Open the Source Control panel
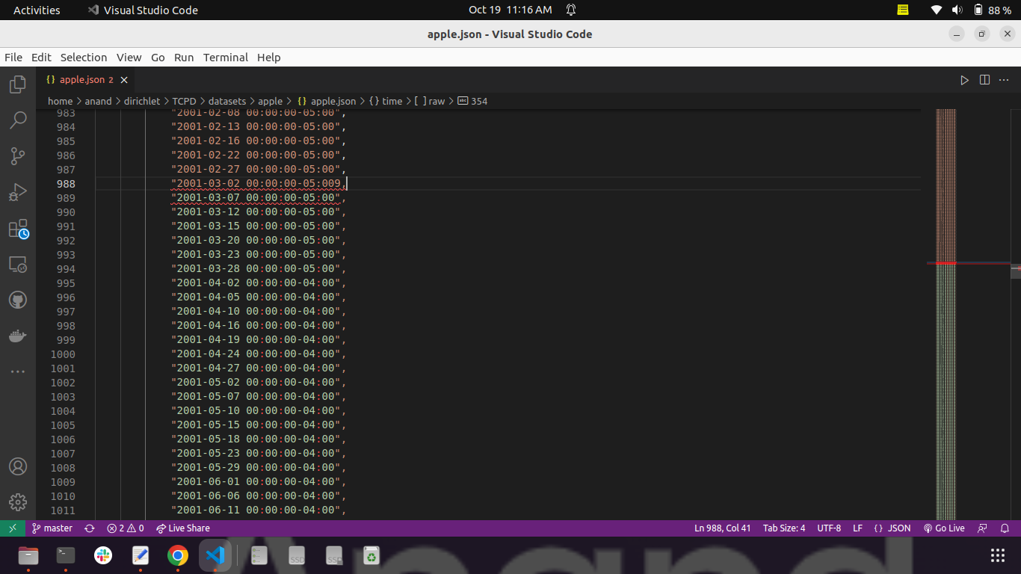 coord(16,156)
